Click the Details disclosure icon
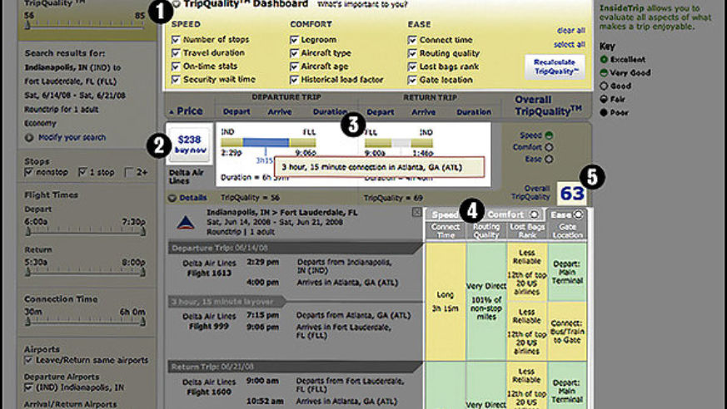The image size is (727, 409). (x=172, y=198)
